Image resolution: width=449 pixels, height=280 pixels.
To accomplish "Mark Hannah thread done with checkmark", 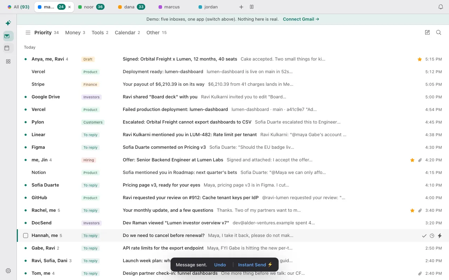I will (424, 236).
